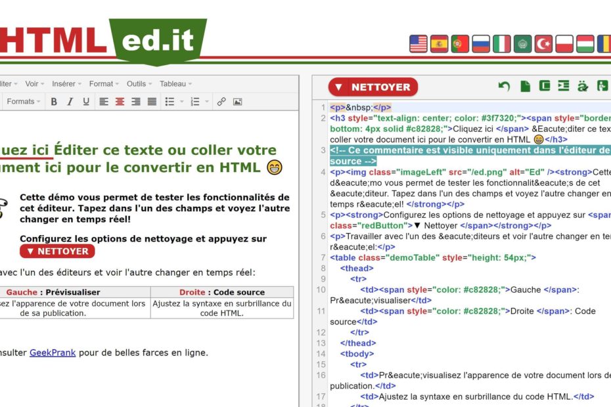Open the Outils menu
Screen dimensions: 611x407
[x=139, y=84]
